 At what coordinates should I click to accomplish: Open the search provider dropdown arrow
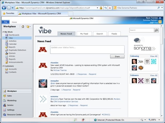(x=162, y=8)
